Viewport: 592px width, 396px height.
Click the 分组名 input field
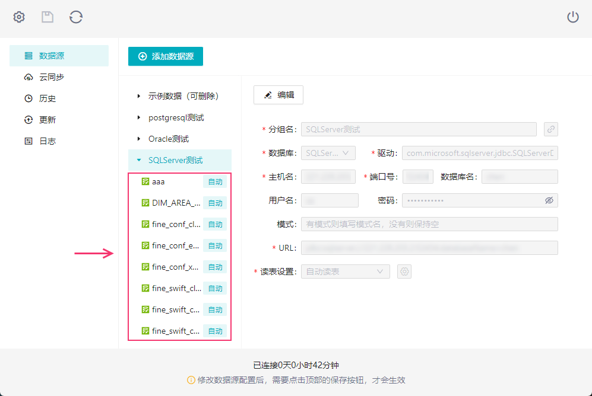(x=419, y=129)
